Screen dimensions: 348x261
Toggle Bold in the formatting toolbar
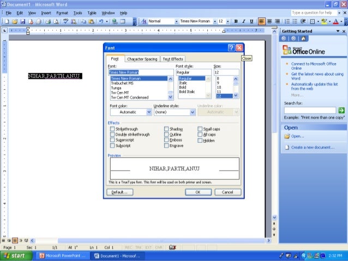236,21
